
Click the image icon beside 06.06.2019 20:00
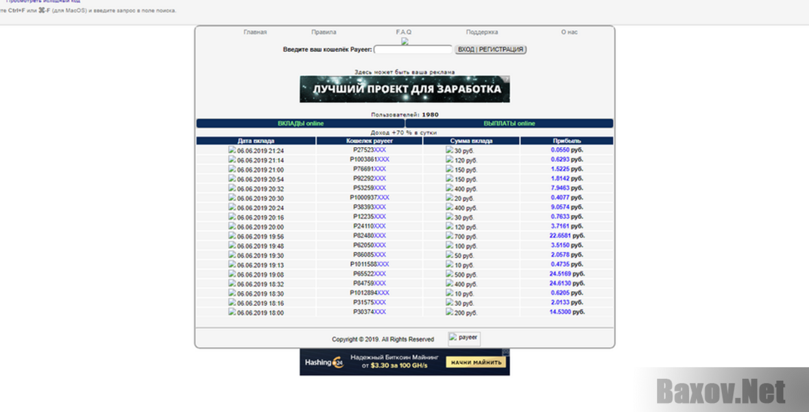[232, 226]
